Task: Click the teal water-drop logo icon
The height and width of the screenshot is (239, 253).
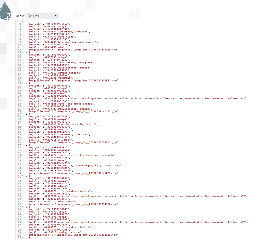Action: pyautogui.click(x=6, y=11)
